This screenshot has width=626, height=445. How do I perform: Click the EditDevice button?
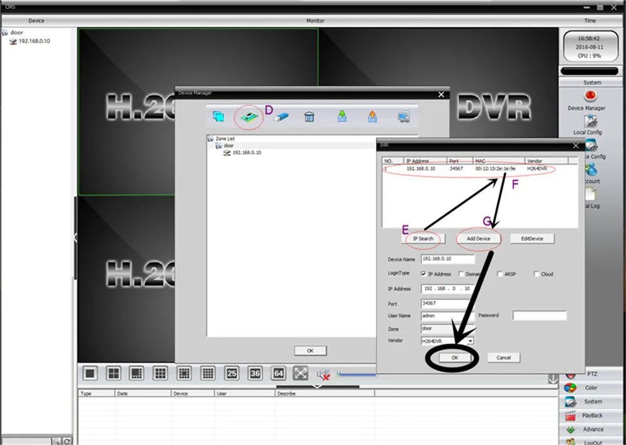(531, 239)
